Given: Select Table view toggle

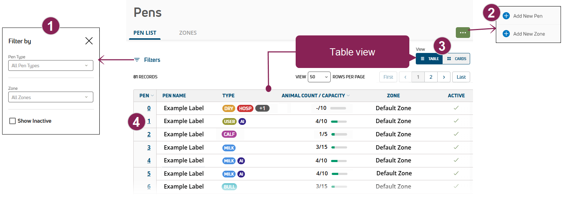Looking at the screenshot, I should [429, 59].
